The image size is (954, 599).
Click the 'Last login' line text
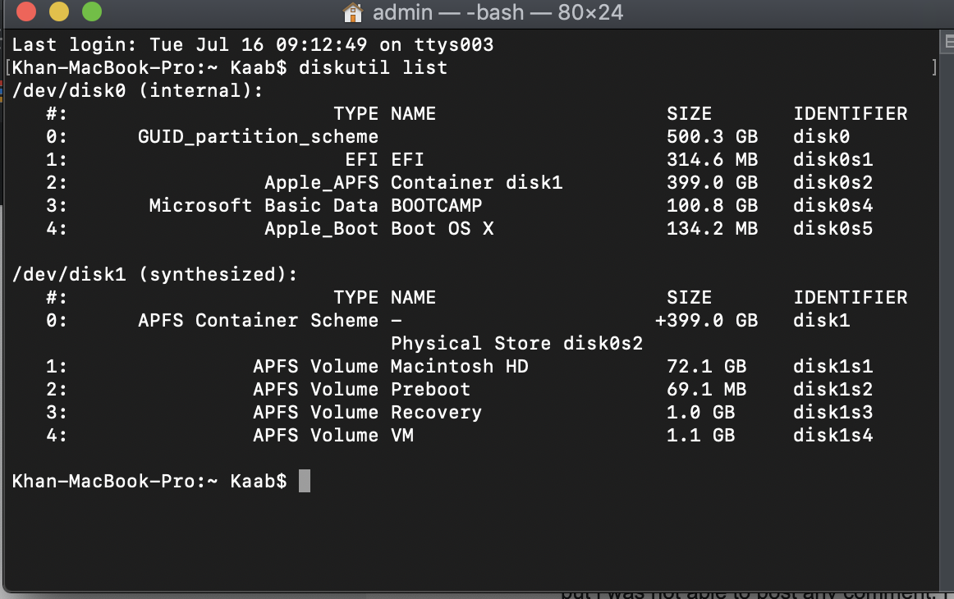coord(252,44)
